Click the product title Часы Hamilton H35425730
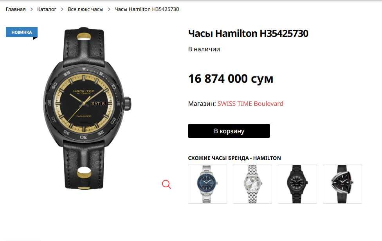Viewport: 382px width, 241px height. coord(248,33)
